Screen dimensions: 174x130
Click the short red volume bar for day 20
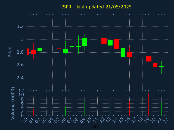coord(155,112)
